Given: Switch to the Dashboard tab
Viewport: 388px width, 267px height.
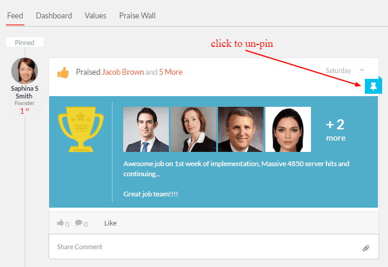Looking at the screenshot, I should coord(54,15).
